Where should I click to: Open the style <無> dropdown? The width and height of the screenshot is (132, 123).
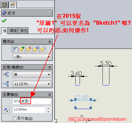pos(32,57)
